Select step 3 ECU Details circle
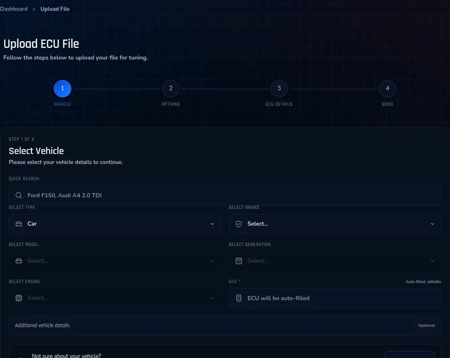450x358 pixels. coord(279,89)
